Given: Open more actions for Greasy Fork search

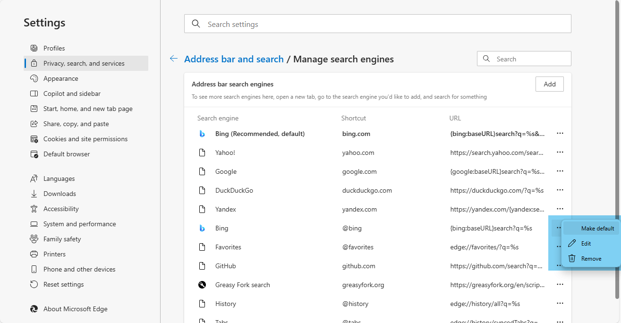Looking at the screenshot, I should [560, 285].
